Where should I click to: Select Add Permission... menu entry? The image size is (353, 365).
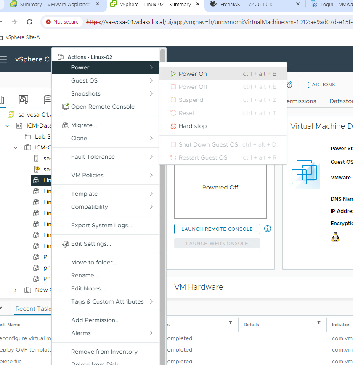pyautogui.click(x=106, y=320)
